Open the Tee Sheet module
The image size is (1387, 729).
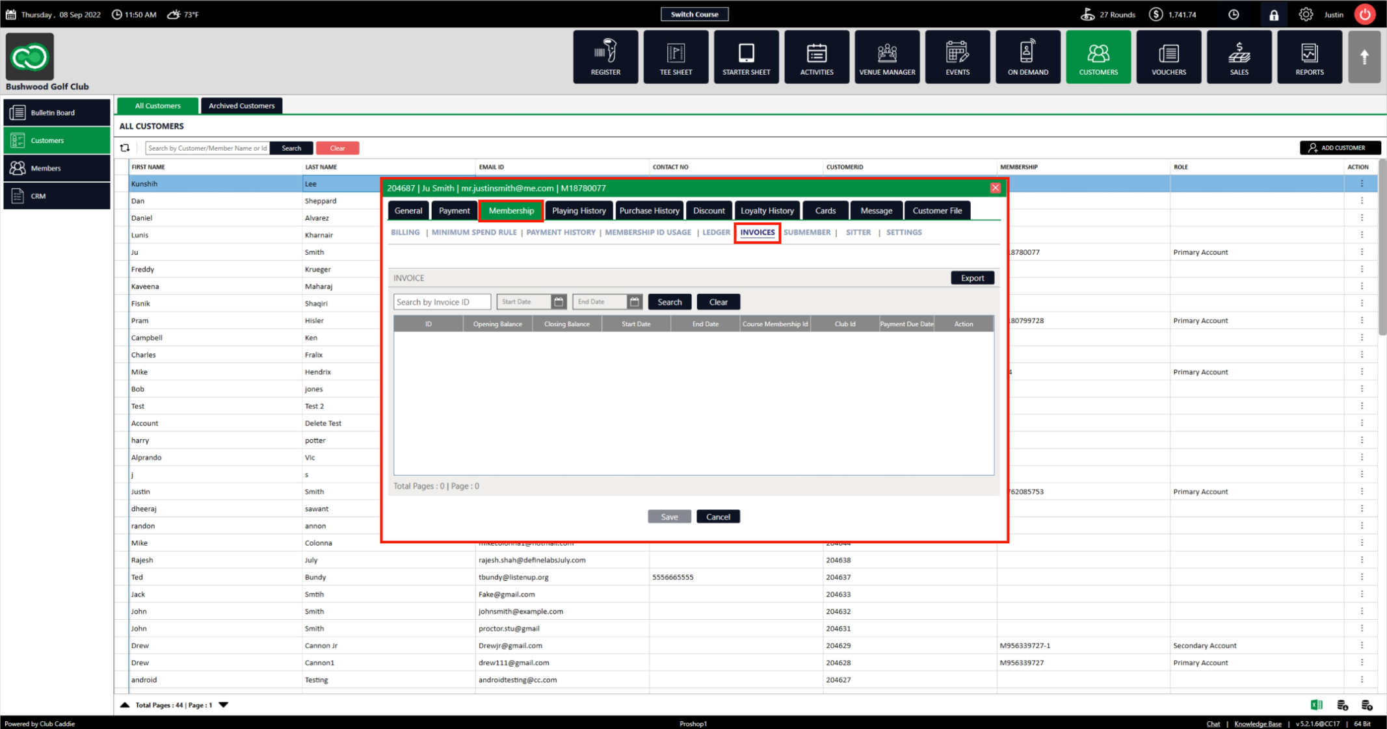[x=676, y=57]
